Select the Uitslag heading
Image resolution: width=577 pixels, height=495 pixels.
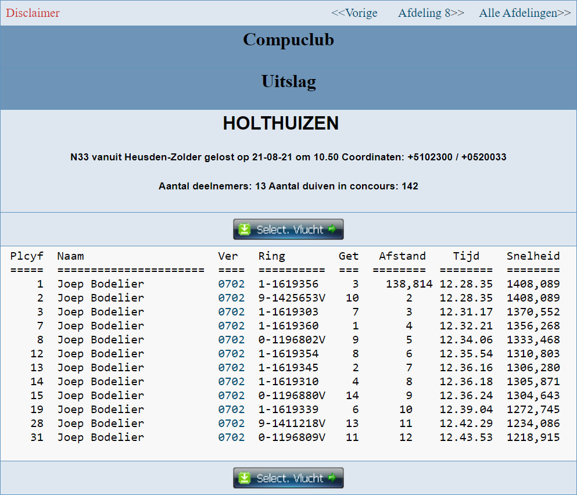[288, 82]
